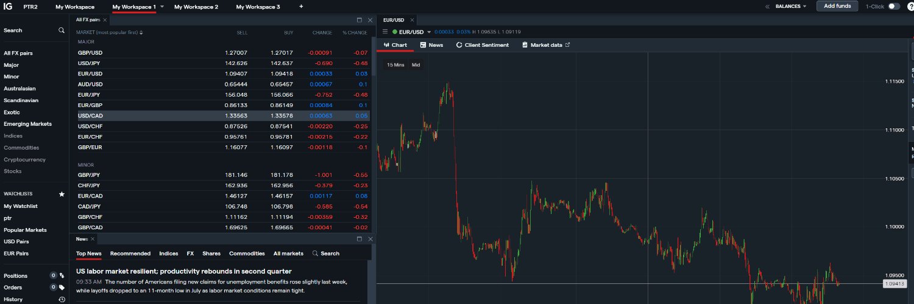Maximize the All FX pairs panel
Viewport: 914px width, 304px height.
[x=359, y=20]
